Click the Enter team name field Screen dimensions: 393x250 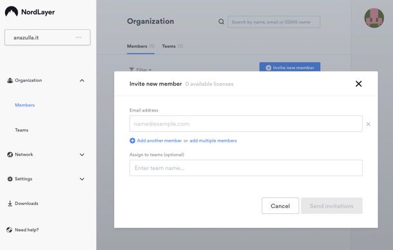[x=246, y=168]
